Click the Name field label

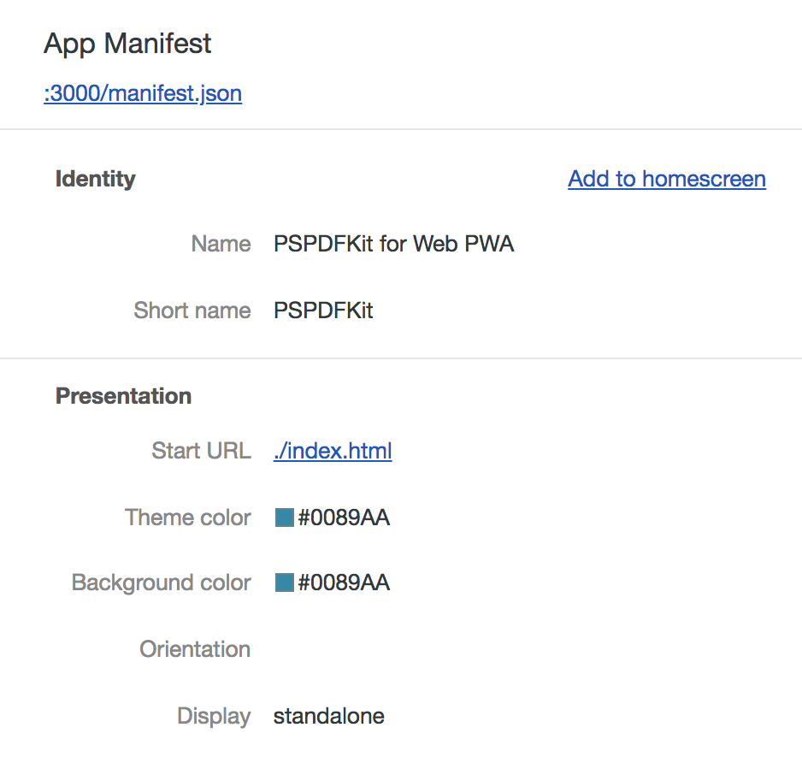tap(221, 244)
